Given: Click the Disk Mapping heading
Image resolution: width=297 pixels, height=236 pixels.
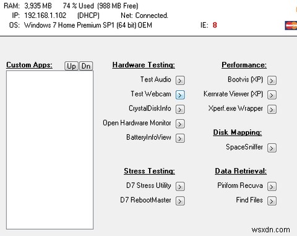Looking at the screenshot, I should coord(238,132).
